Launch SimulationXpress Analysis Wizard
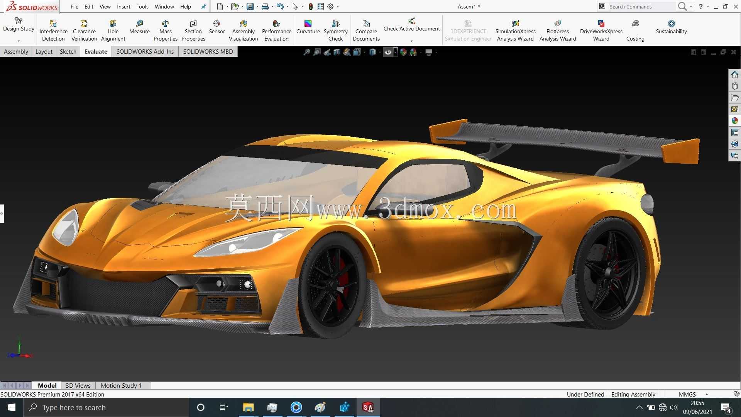 click(x=515, y=30)
